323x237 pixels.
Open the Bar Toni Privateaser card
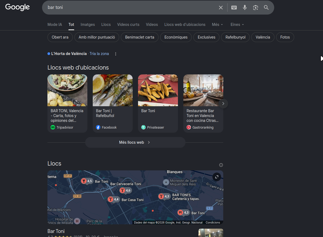point(158,103)
